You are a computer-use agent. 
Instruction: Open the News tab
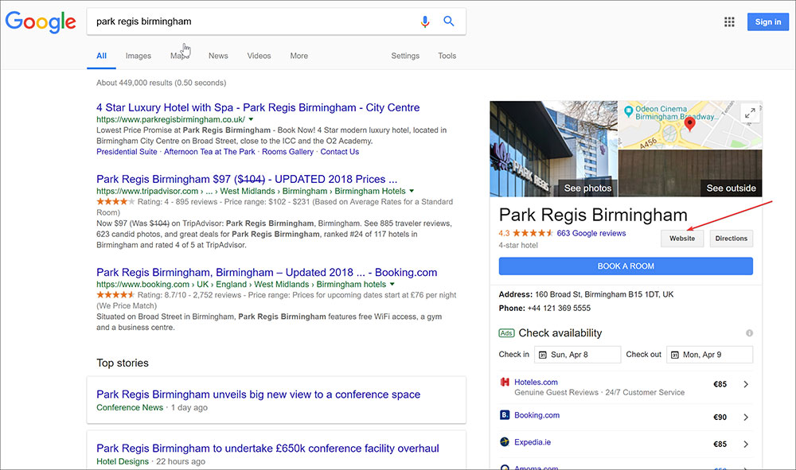click(217, 56)
